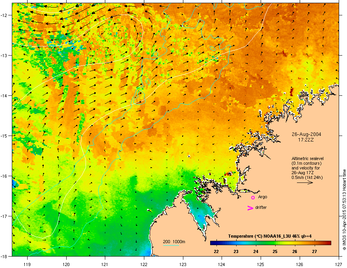This screenshot has height=268, width=347.
Task: Click the '17:22Z' time label
Action: coord(306,140)
